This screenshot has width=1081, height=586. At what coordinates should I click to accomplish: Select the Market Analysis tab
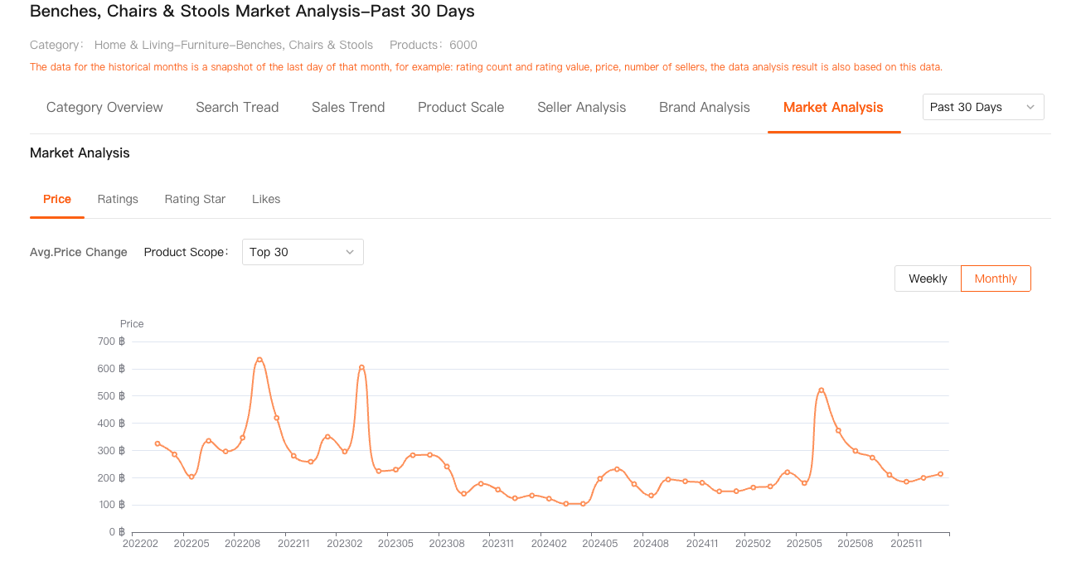coord(833,108)
